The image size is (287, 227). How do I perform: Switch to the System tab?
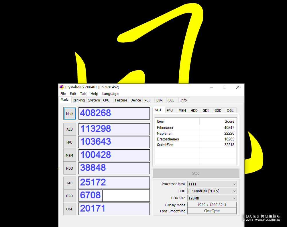[x=94, y=100]
